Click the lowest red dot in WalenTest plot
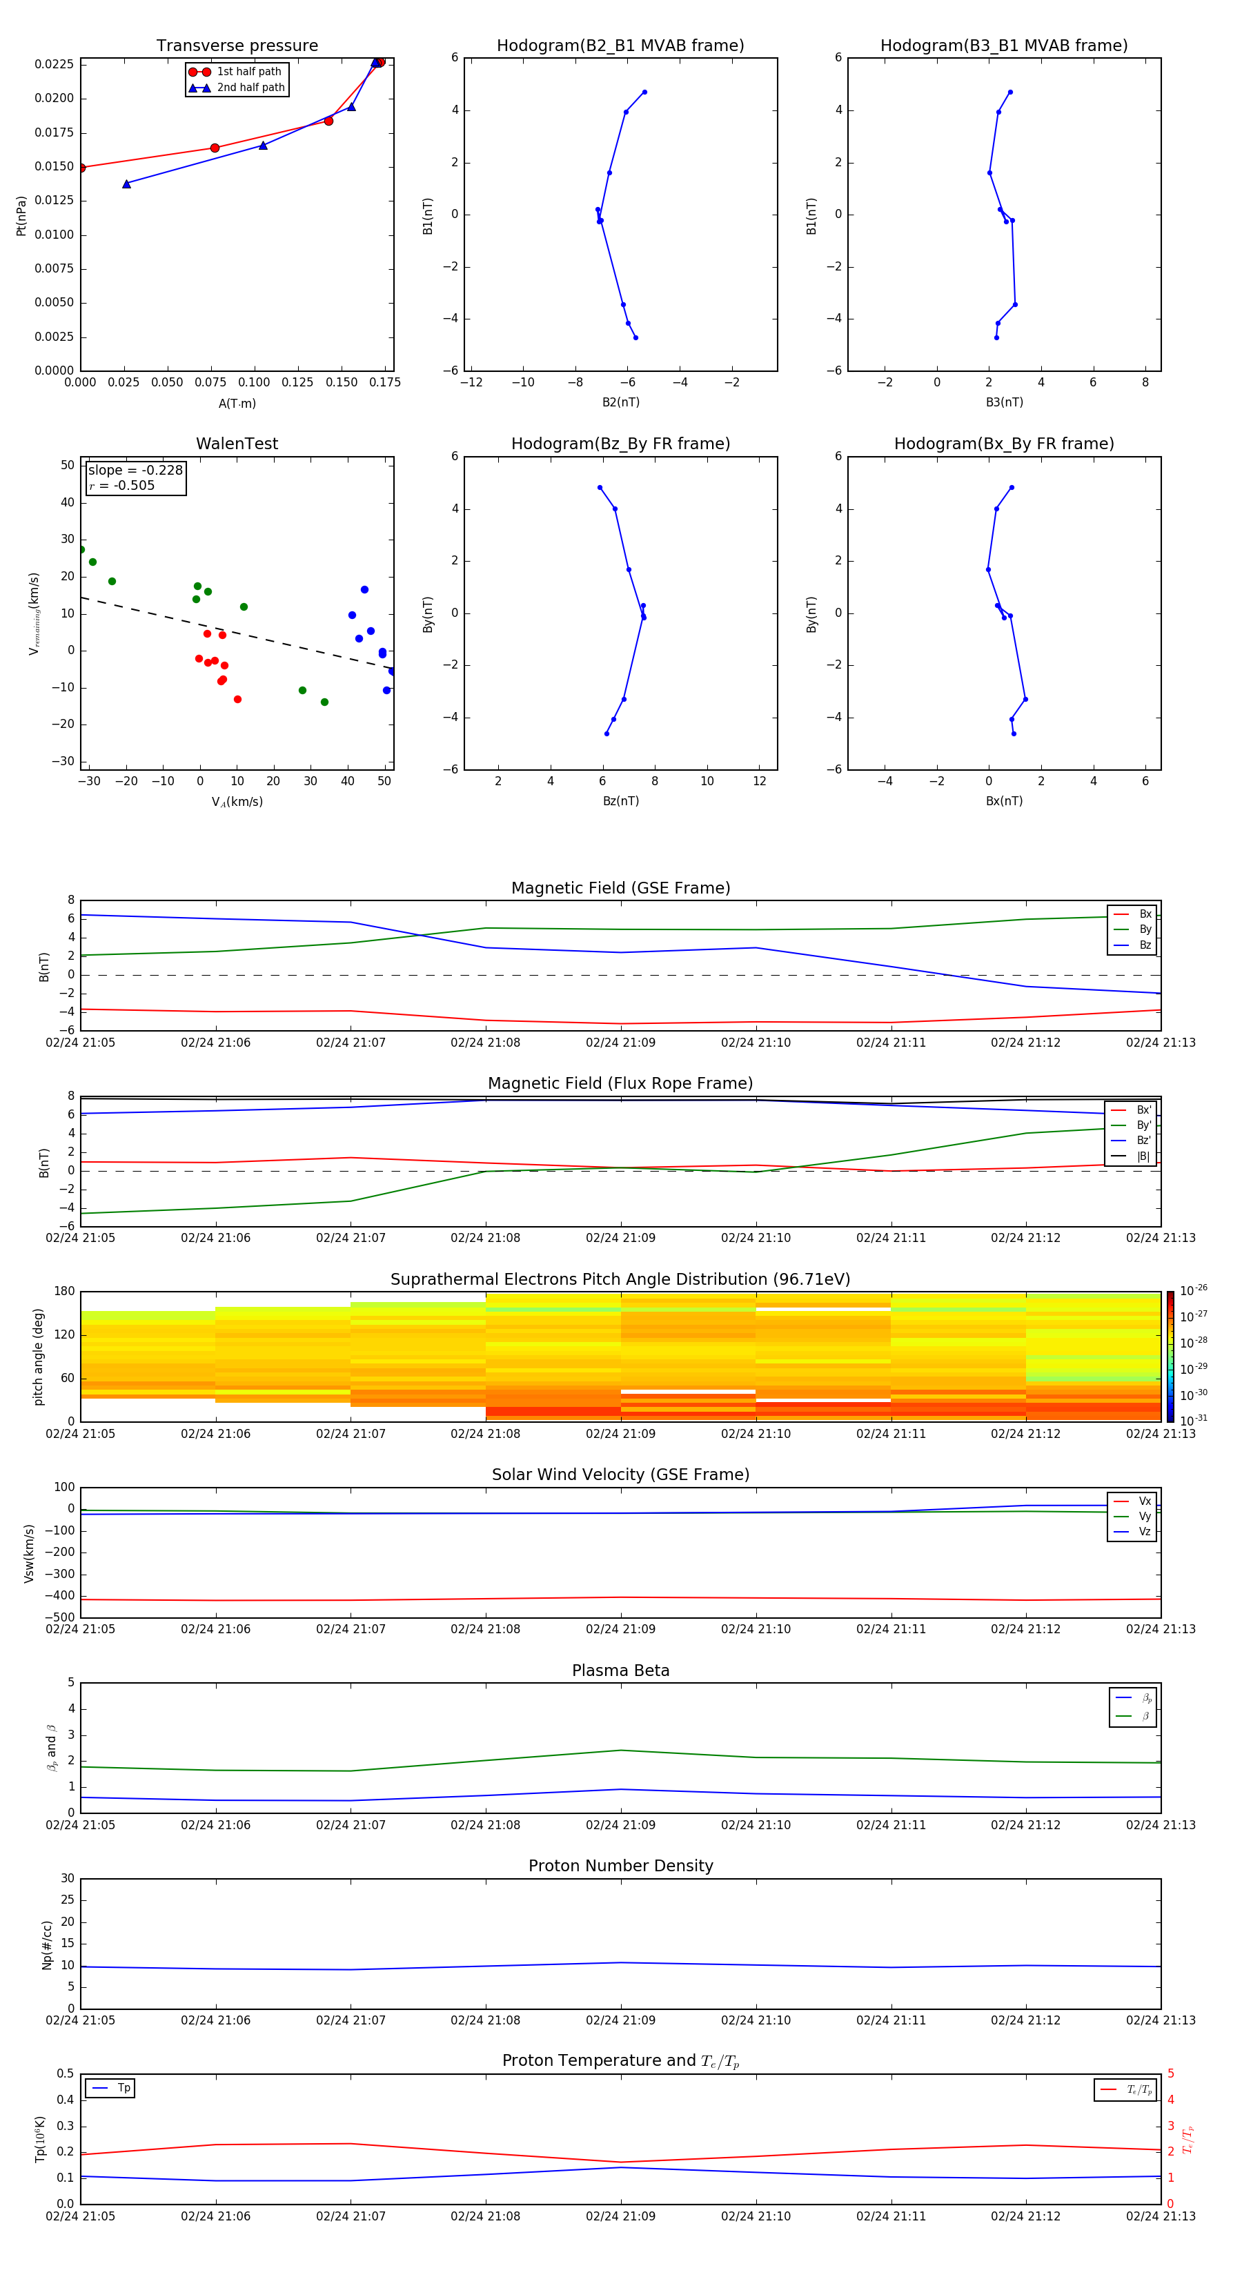The width and height of the screenshot is (1242, 2277). point(237,699)
